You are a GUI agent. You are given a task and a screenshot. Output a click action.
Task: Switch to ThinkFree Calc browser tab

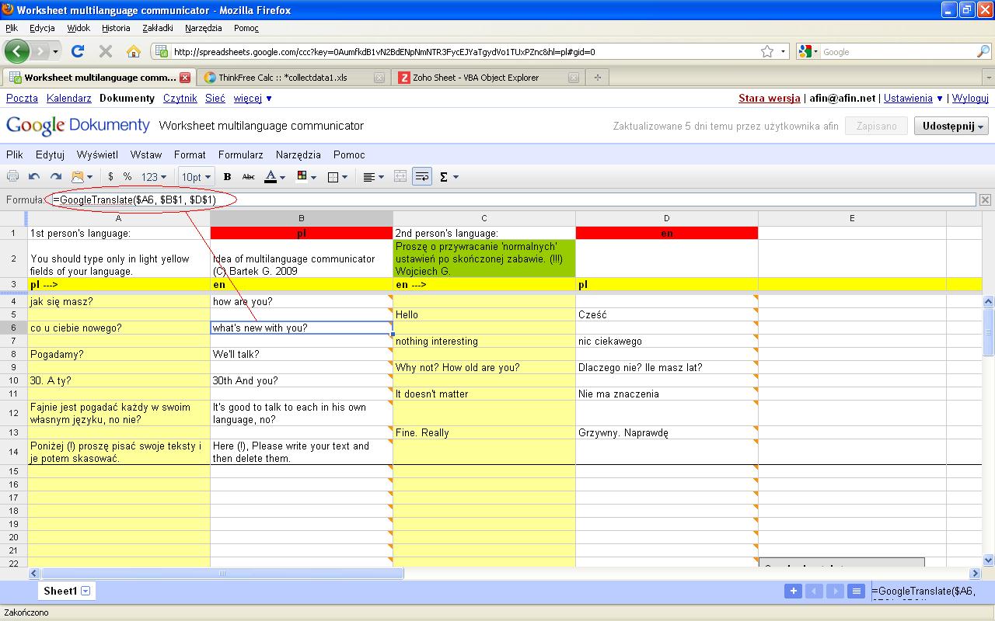[294, 78]
